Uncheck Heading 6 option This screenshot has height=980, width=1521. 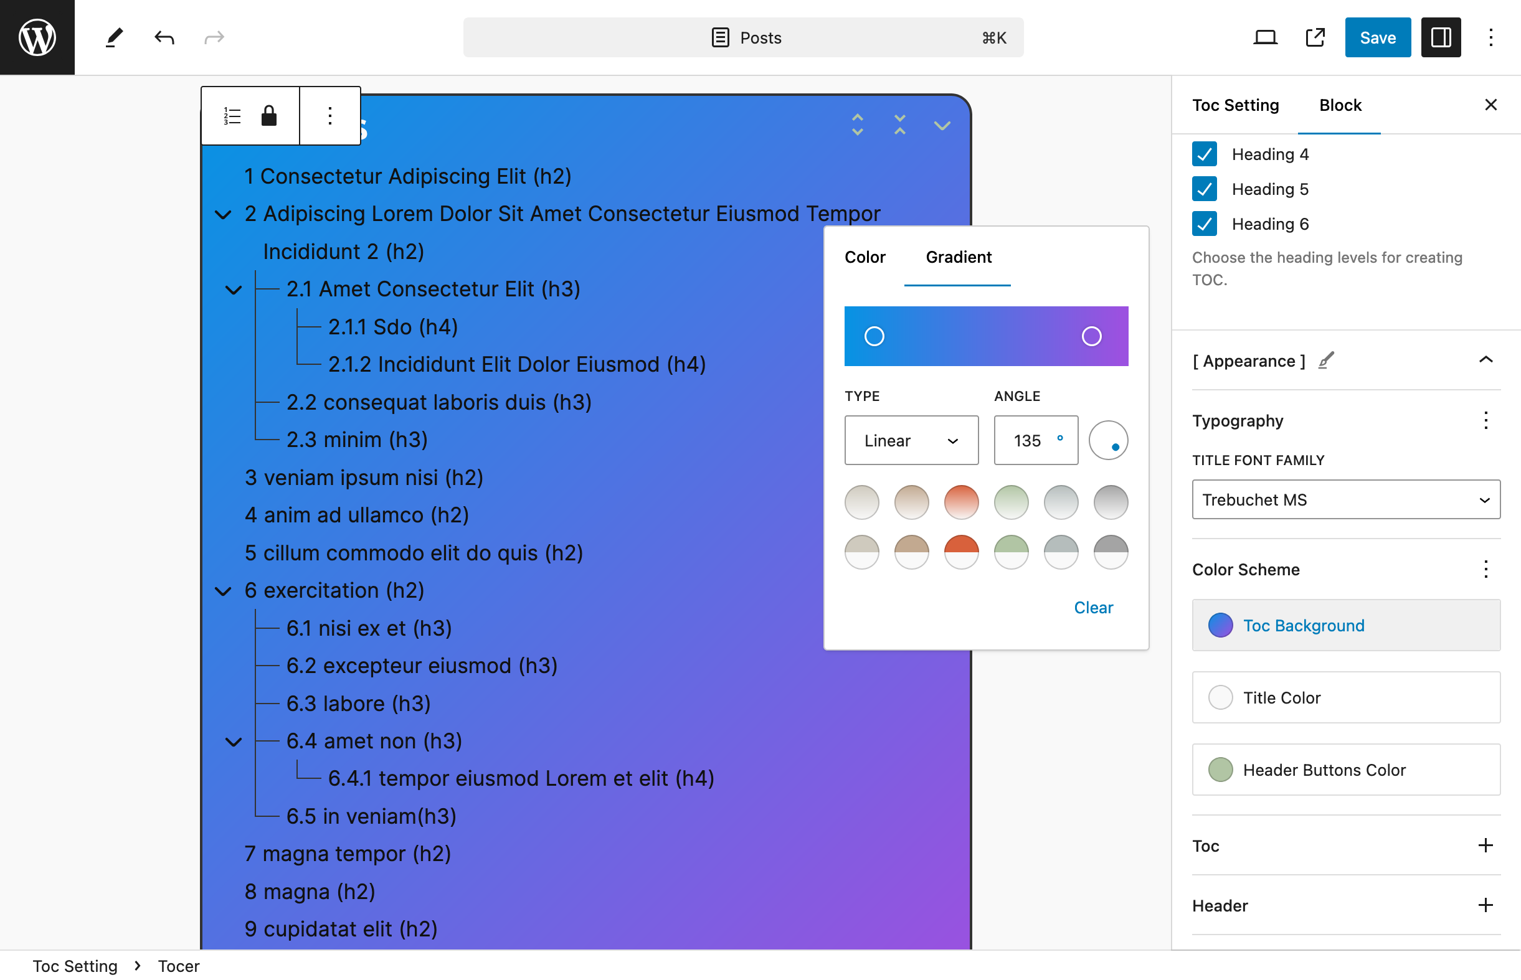(x=1204, y=224)
